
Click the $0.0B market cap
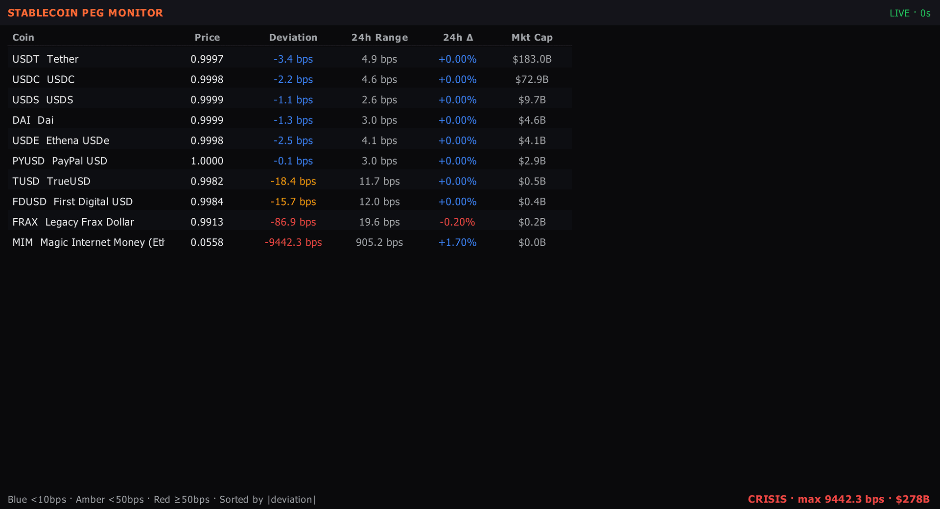click(532, 243)
